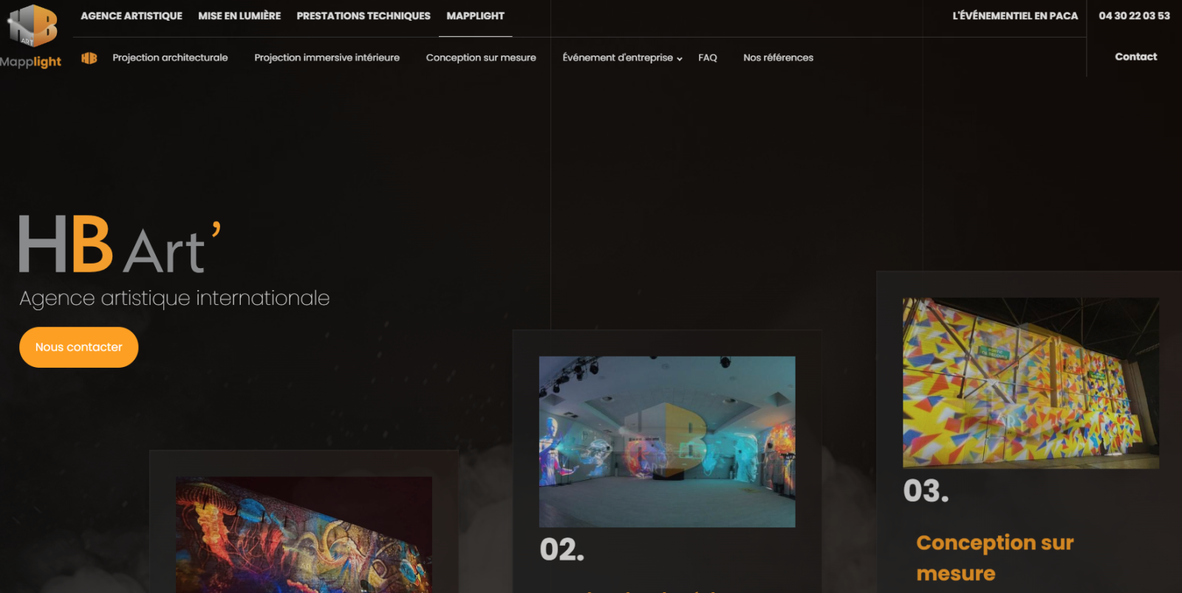1182x593 pixels.
Task: Click the Conception sur mesure card heading
Action: point(994,558)
